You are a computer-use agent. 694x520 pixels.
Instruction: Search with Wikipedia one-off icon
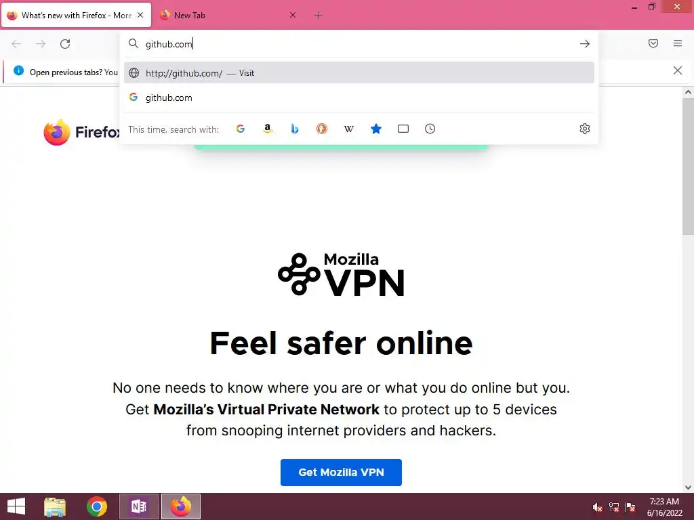(349, 129)
